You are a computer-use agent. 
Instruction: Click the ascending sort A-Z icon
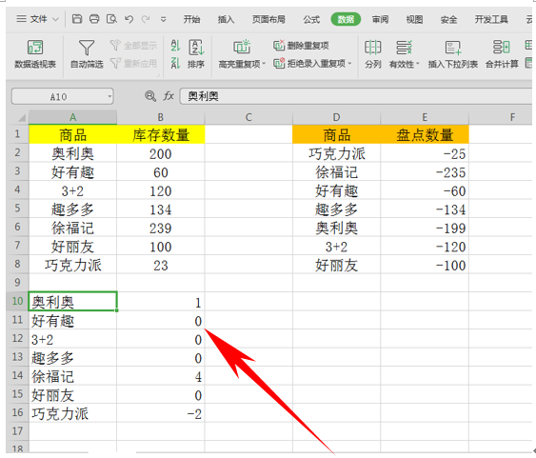pyautogui.click(x=175, y=45)
